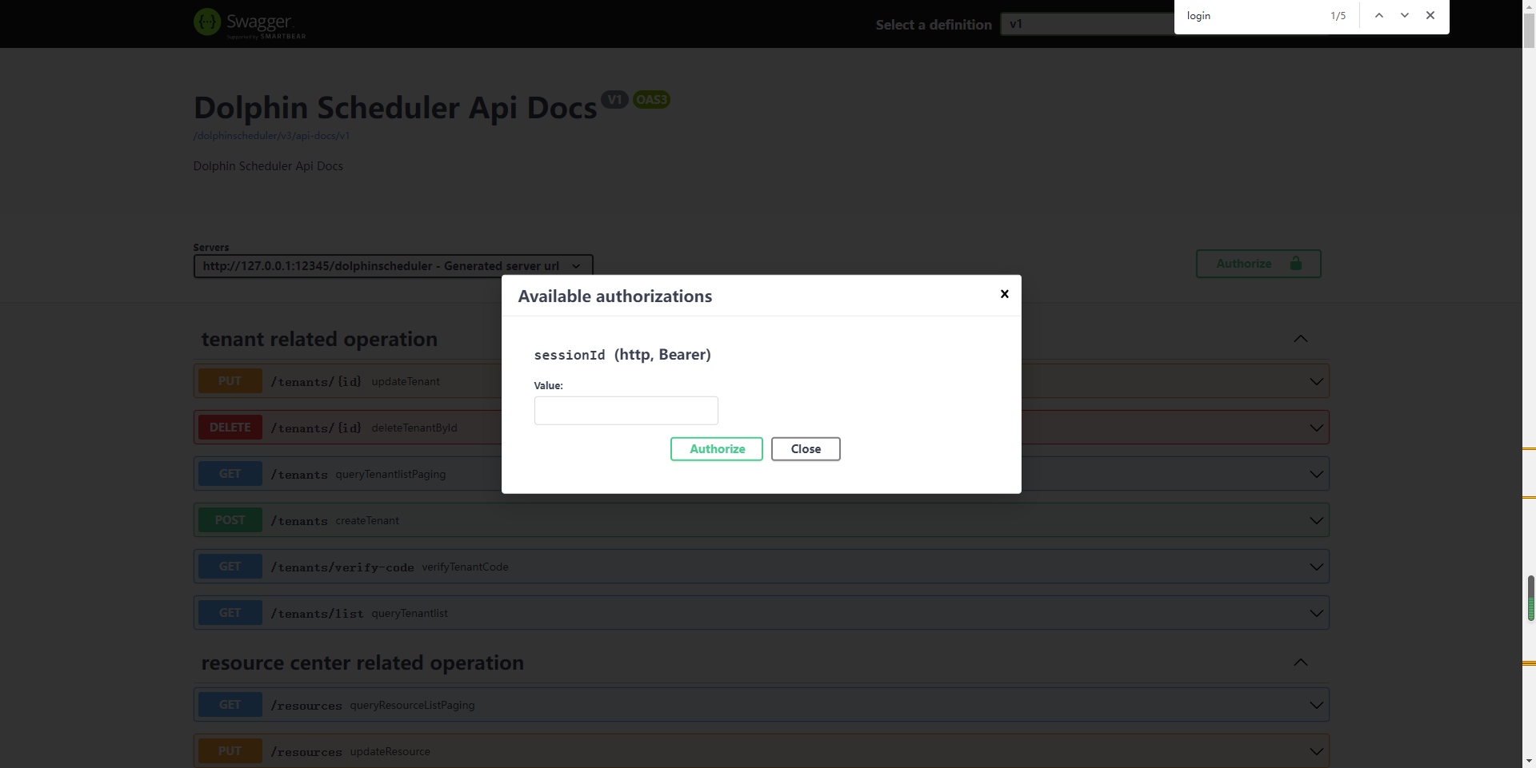Viewport: 1536px width, 768px height.
Task: Click the V1 version badge
Action: click(x=614, y=100)
